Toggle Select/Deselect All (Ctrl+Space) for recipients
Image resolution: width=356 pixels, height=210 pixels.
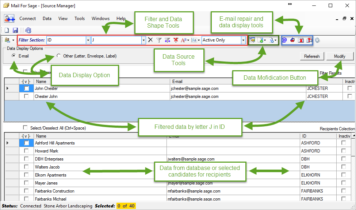pos(25,128)
